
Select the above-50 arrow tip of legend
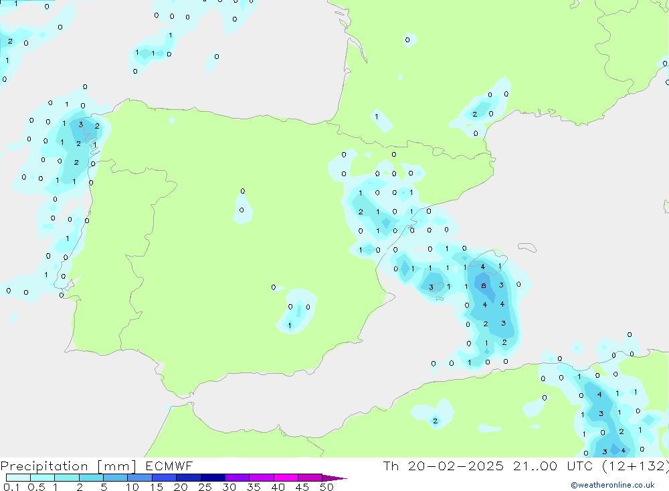334,478
